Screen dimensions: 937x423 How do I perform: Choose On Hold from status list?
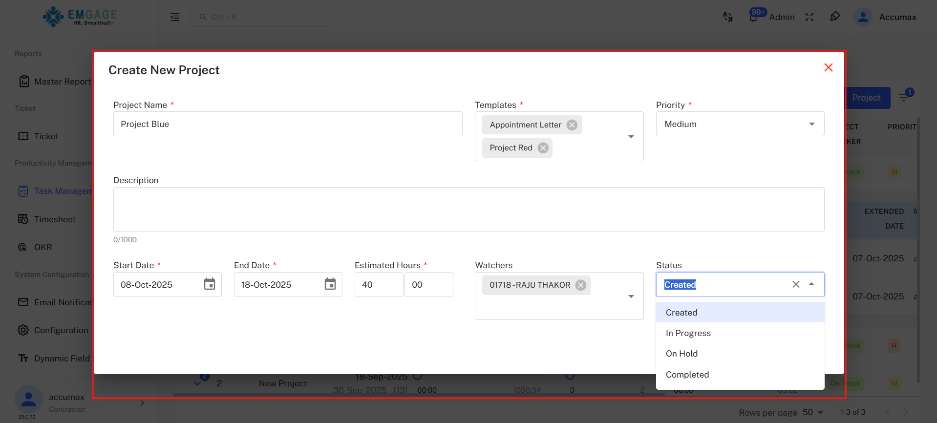(681, 354)
